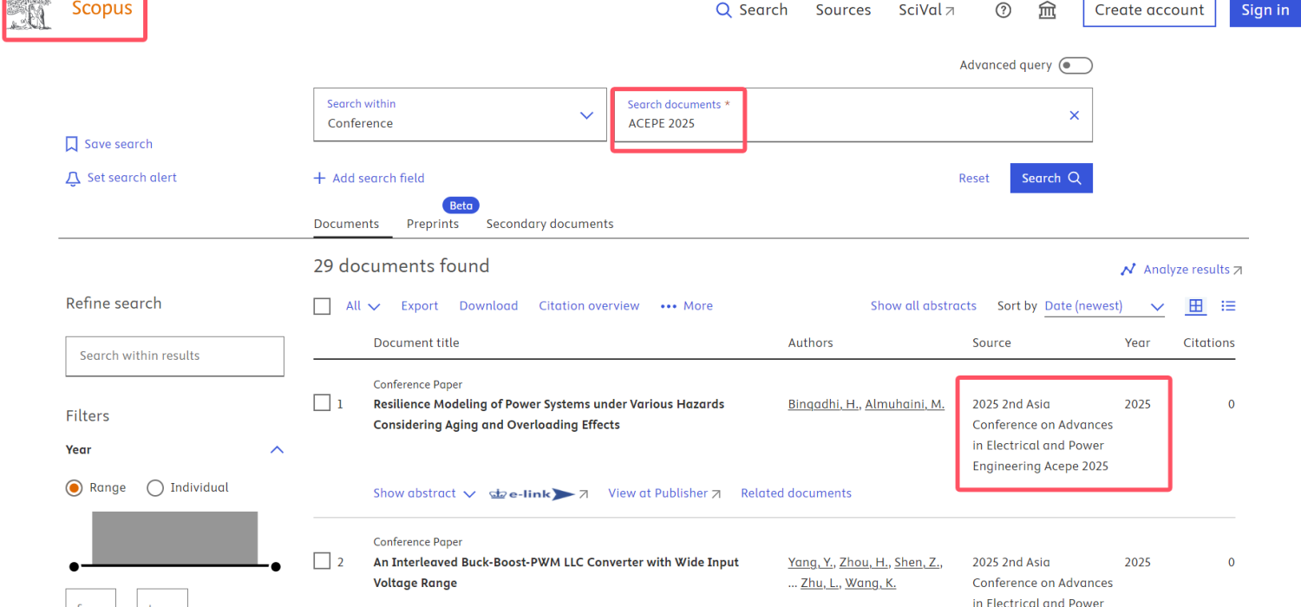
Task: Click the Download link
Action: pyautogui.click(x=488, y=306)
